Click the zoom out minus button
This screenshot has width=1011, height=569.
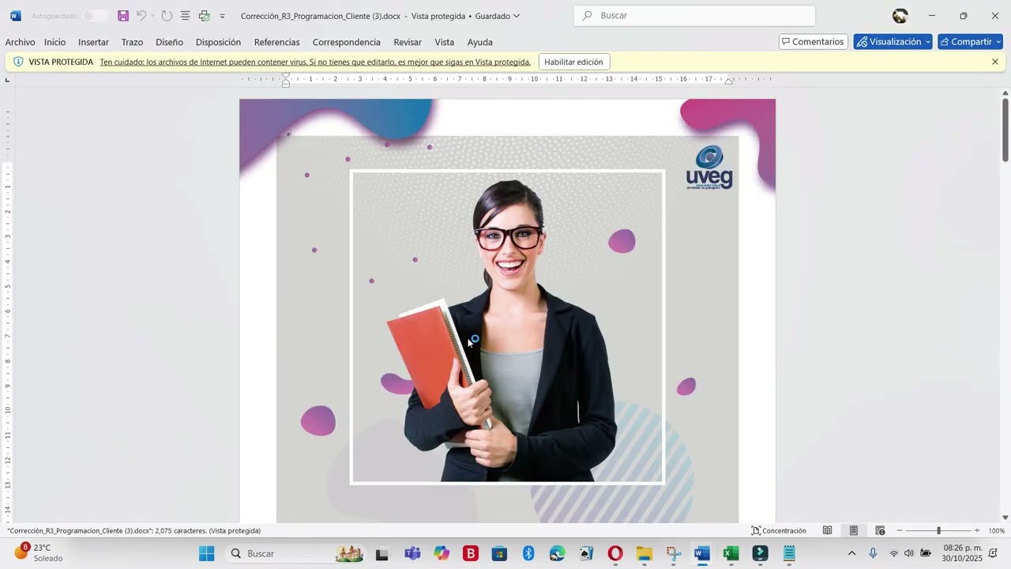(900, 531)
